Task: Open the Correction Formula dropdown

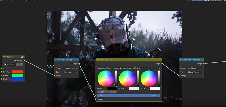Action: tap(137, 68)
